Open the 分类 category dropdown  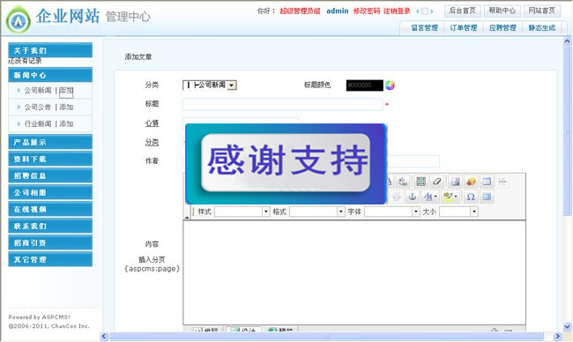(210, 85)
